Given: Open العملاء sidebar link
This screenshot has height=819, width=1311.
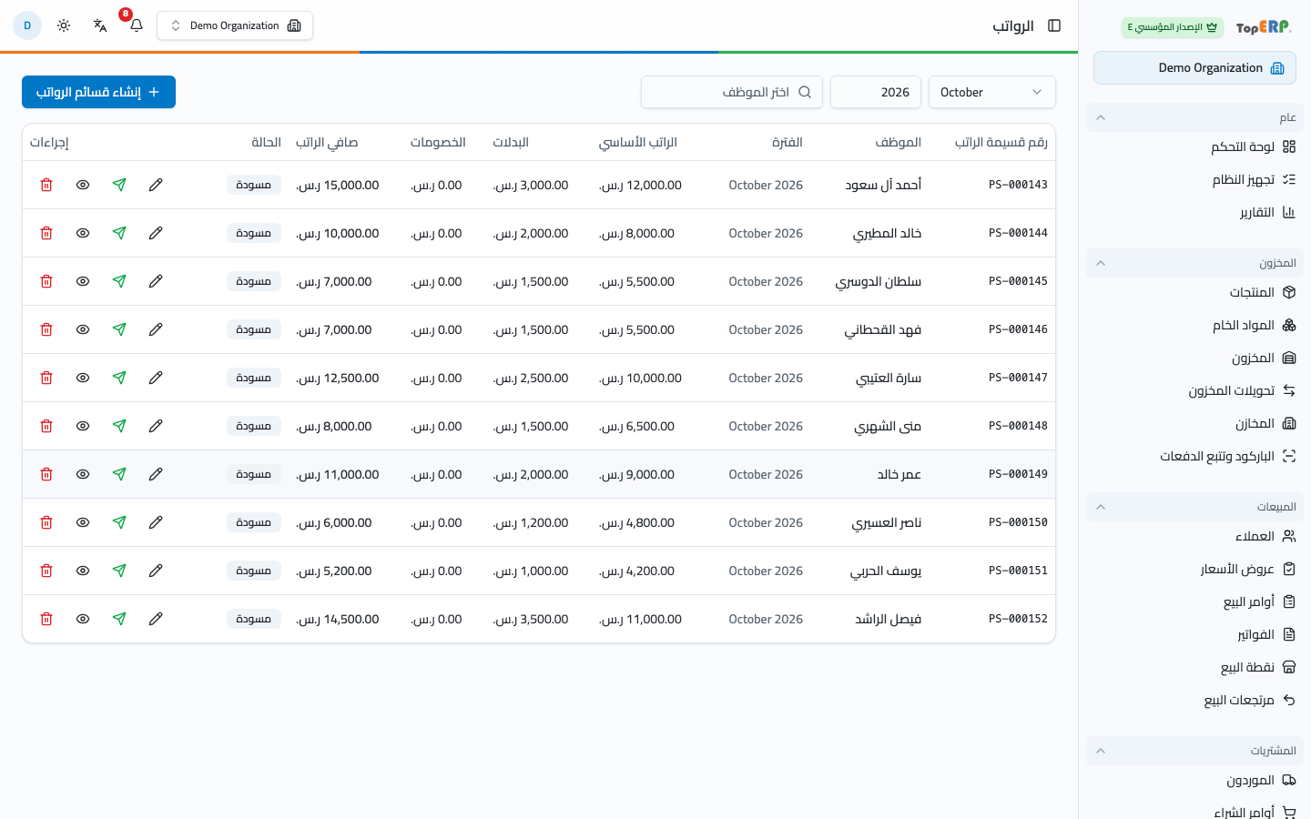Looking at the screenshot, I should 1265,536.
